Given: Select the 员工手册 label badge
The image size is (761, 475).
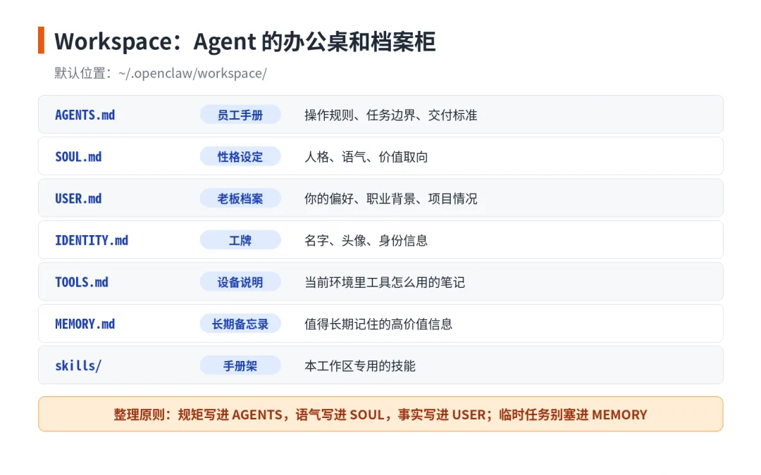Looking at the screenshot, I should point(240,115).
